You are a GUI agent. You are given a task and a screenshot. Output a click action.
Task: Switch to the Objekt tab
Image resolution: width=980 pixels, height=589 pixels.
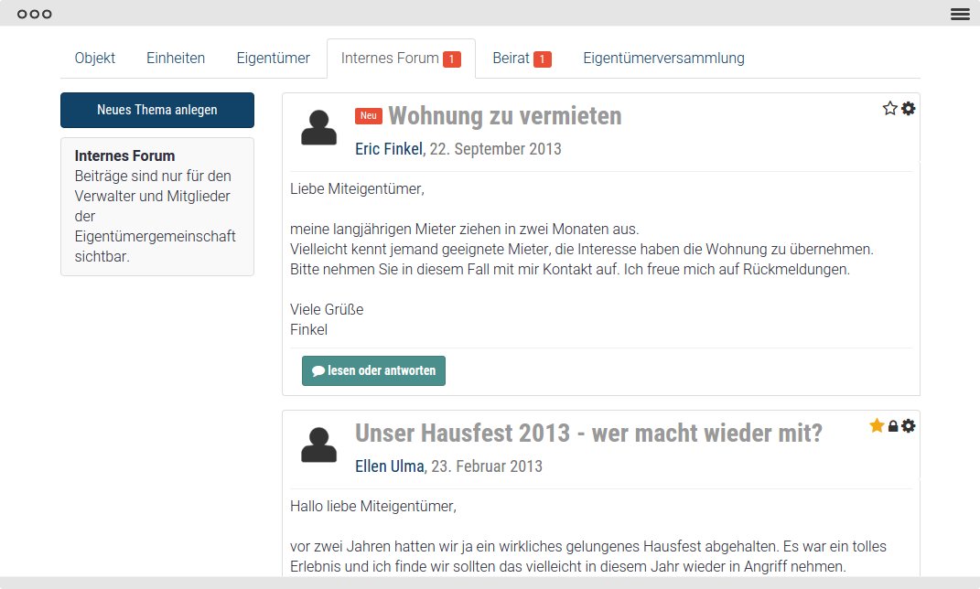click(x=95, y=59)
